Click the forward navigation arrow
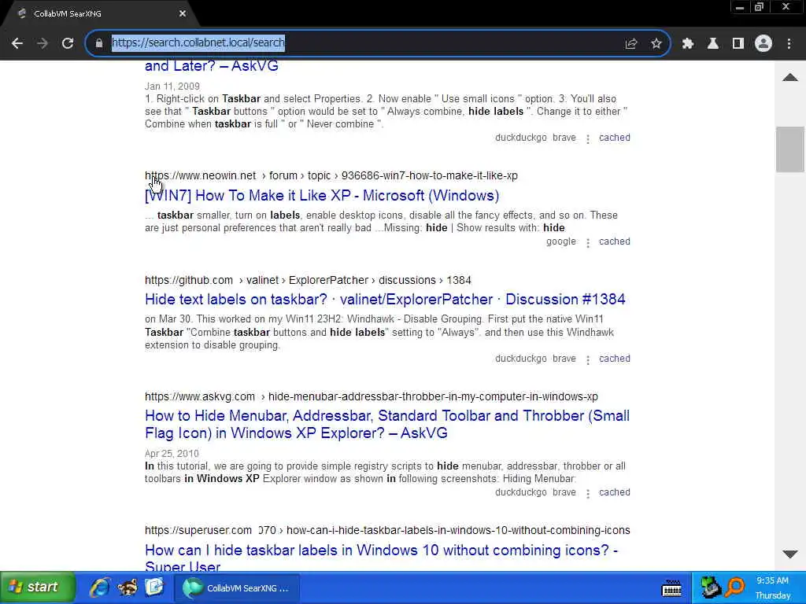The image size is (806, 604). pyautogui.click(x=43, y=43)
